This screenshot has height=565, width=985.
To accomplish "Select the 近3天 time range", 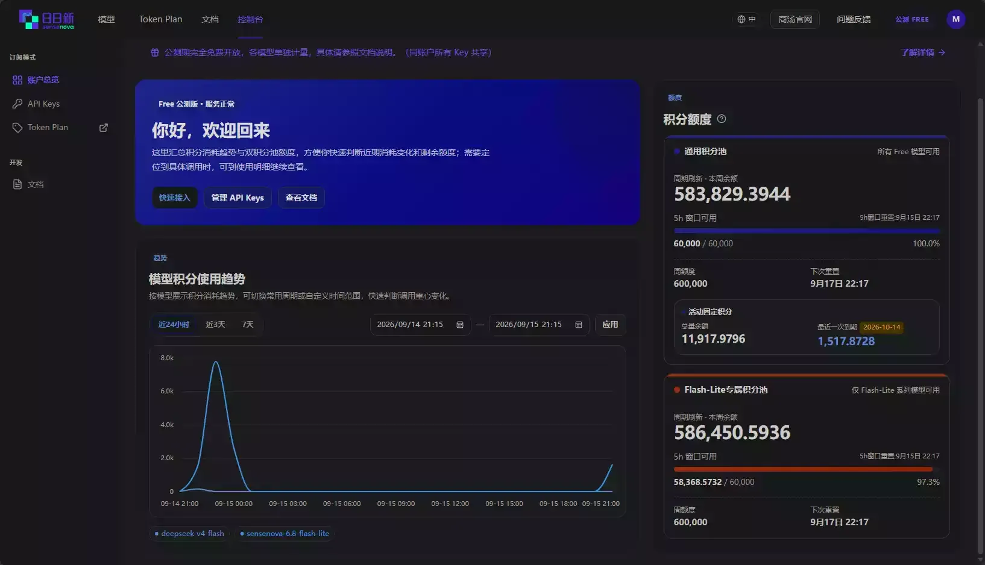I will point(215,325).
